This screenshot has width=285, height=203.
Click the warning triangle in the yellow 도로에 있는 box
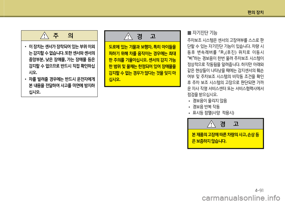(x=128, y=36)
